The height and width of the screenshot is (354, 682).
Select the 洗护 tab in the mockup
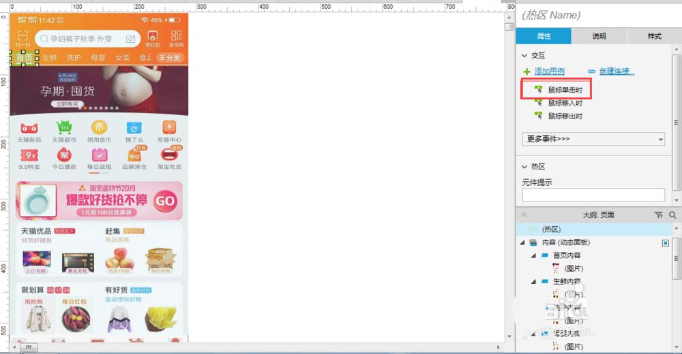coord(74,58)
